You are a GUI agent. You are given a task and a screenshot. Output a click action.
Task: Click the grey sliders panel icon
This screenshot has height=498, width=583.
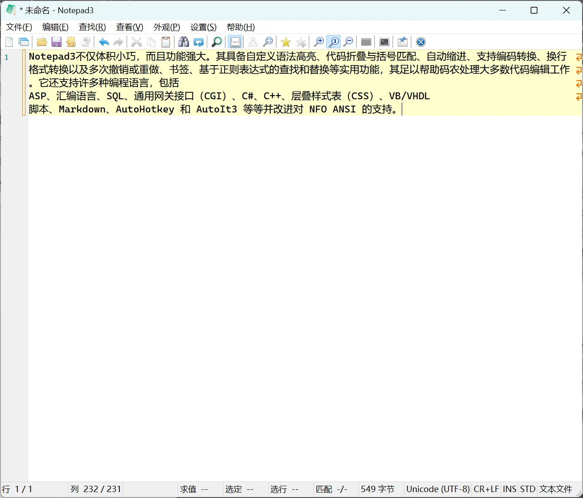(366, 42)
